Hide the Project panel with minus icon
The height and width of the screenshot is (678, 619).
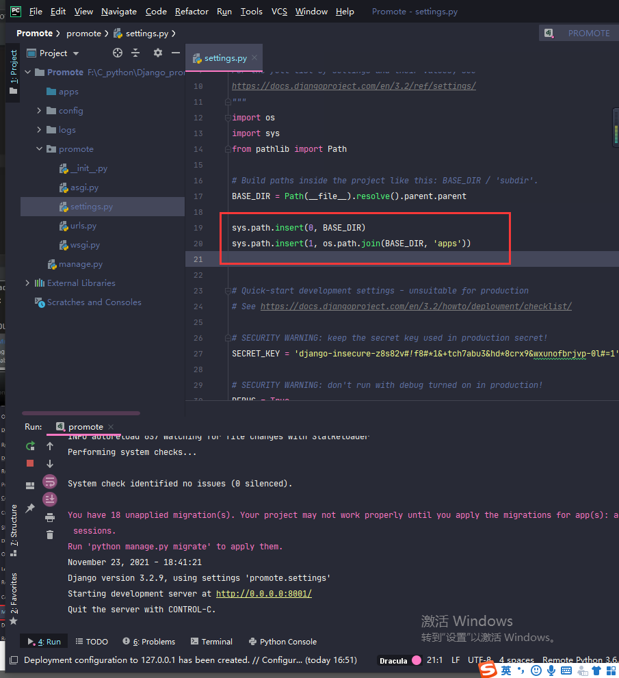point(176,53)
